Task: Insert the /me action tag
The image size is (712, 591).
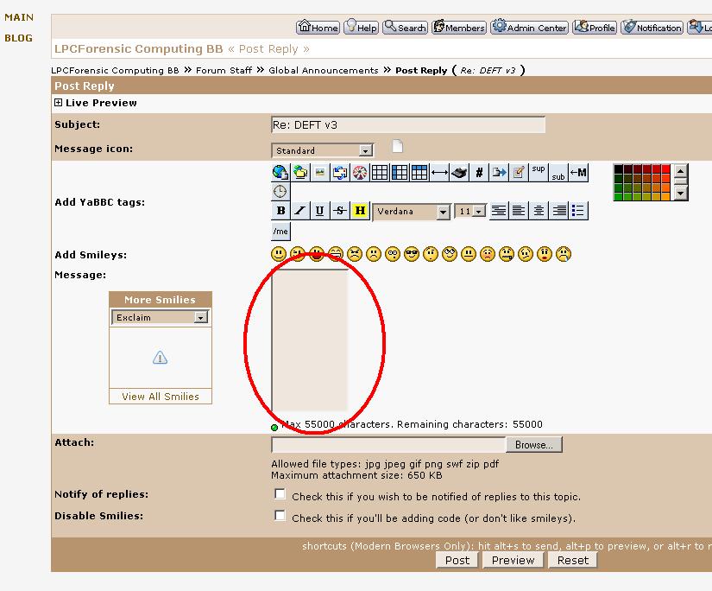Action: point(280,232)
